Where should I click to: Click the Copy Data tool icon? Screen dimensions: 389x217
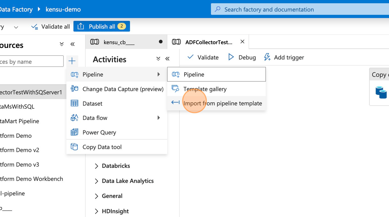tap(74, 147)
